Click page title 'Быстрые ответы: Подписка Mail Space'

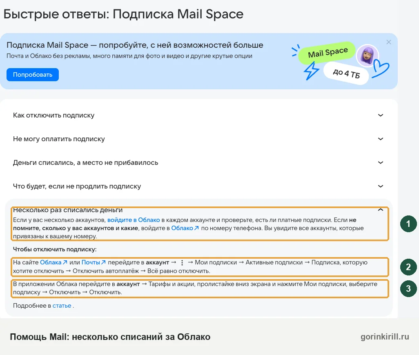pos(123,14)
